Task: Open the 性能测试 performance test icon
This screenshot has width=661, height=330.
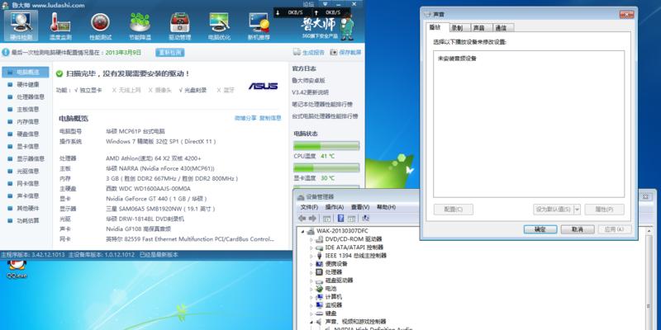Action: tap(100, 26)
